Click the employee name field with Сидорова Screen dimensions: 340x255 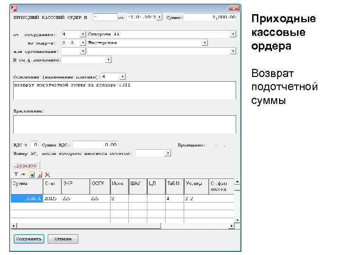pyautogui.click(x=159, y=34)
